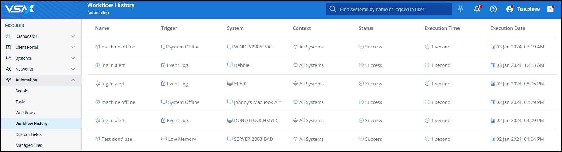Open Workflows in the sidebar
The width and height of the screenshot is (562, 152).
click(25, 113)
